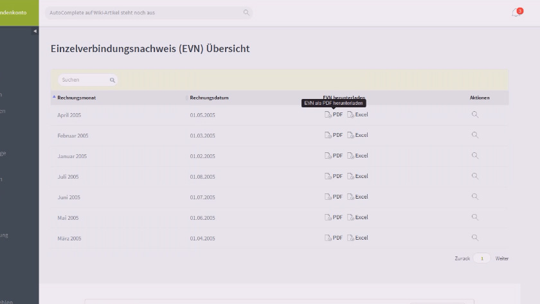This screenshot has width=540, height=304.
Task: Sort by Rechnungsmonat column
Action: (76, 98)
